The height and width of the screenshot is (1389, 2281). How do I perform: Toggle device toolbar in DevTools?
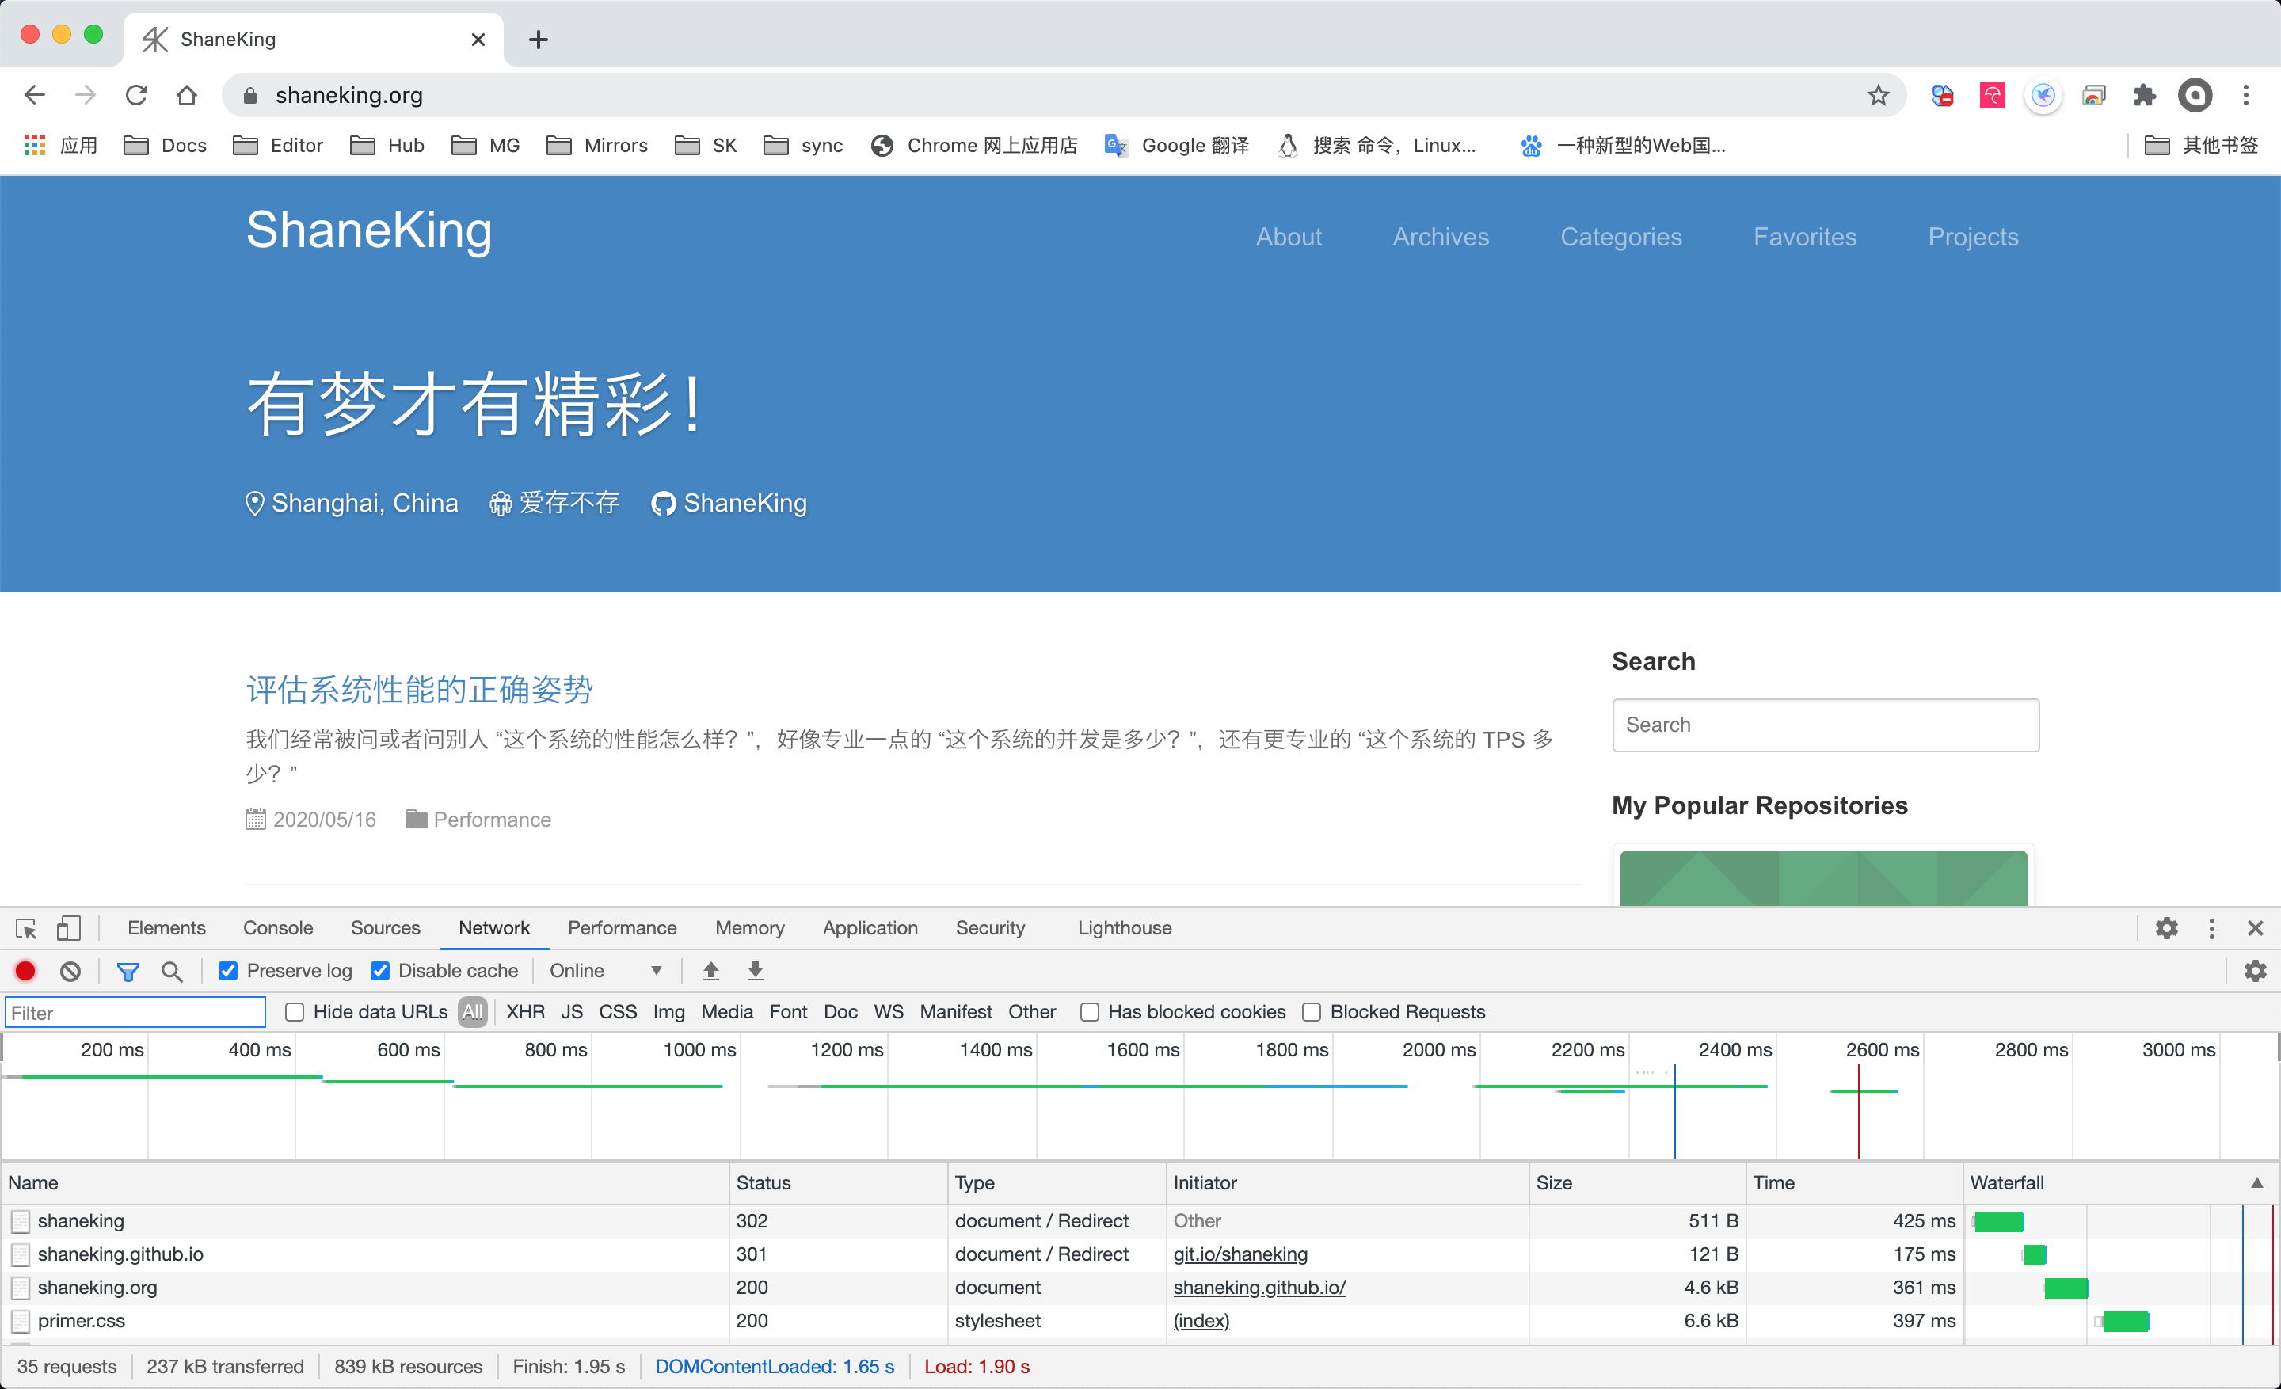point(68,928)
